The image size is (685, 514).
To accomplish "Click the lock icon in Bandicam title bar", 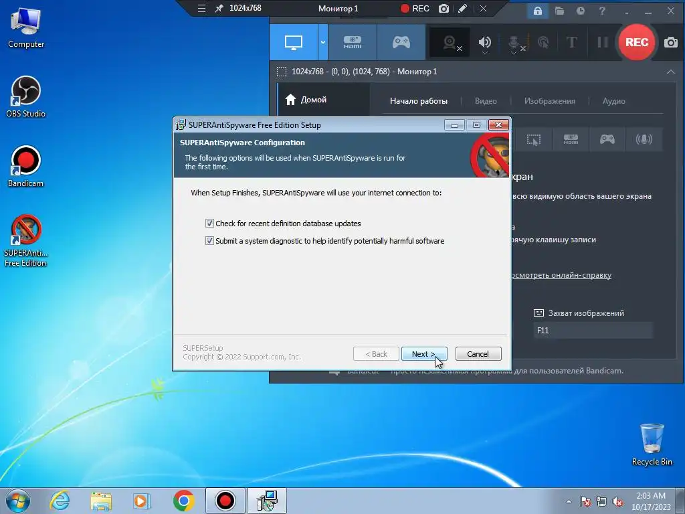I will tap(538, 11).
